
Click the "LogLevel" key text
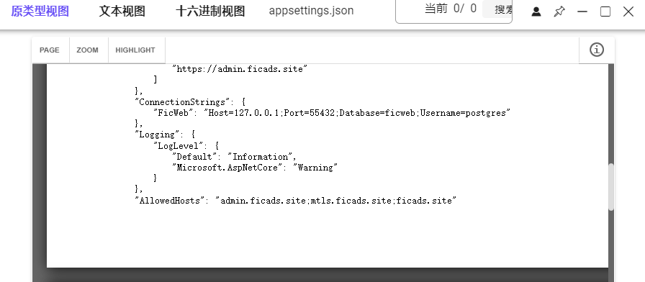tap(181, 145)
